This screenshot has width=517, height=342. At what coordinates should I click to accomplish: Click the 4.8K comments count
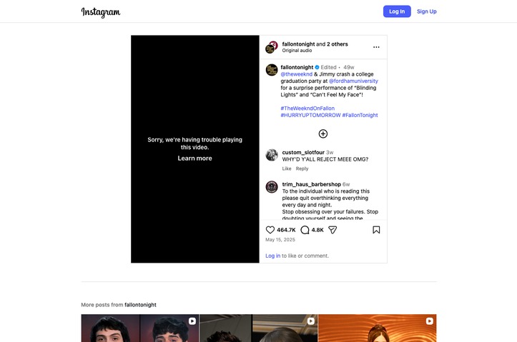(x=317, y=230)
